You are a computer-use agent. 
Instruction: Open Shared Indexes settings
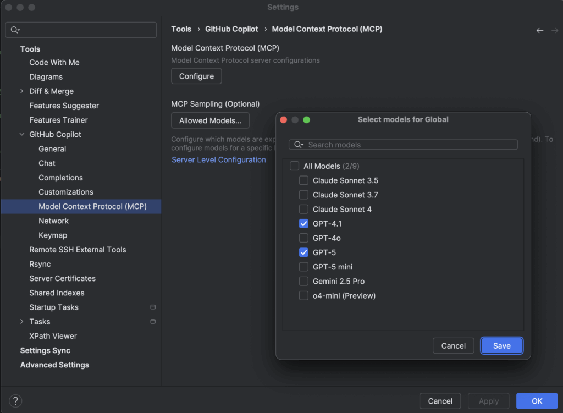pyautogui.click(x=57, y=293)
